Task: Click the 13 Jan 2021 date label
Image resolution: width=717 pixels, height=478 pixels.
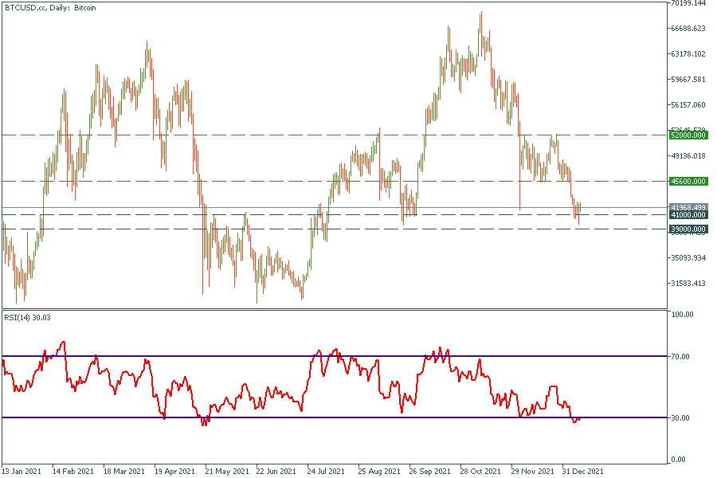Action: [22, 471]
